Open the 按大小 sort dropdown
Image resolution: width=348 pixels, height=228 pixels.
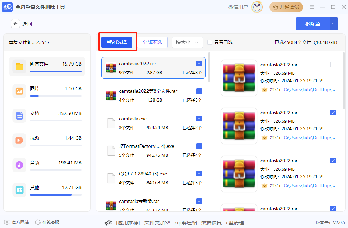[x=187, y=42]
